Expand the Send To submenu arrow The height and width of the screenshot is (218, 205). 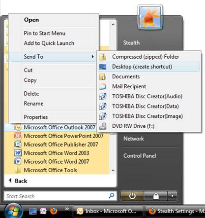pos(92,57)
